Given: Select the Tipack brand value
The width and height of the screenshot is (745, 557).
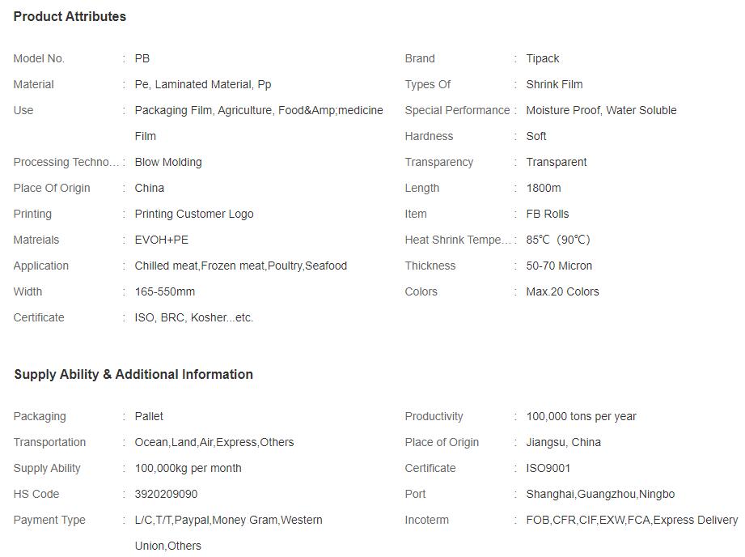Looking at the screenshot, I should 543,58.
